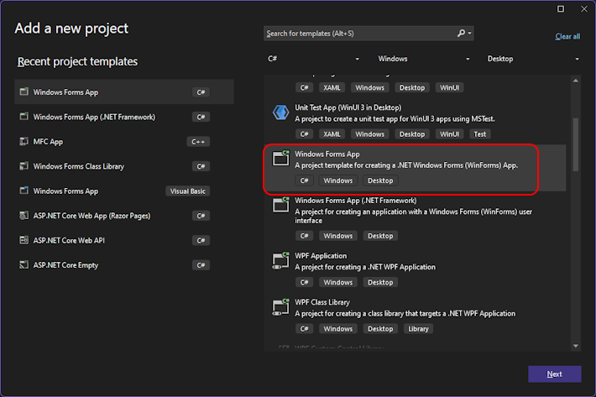Focus the Search for templates field
Viewport: 596px width, 397px height.
coord(359,34)
